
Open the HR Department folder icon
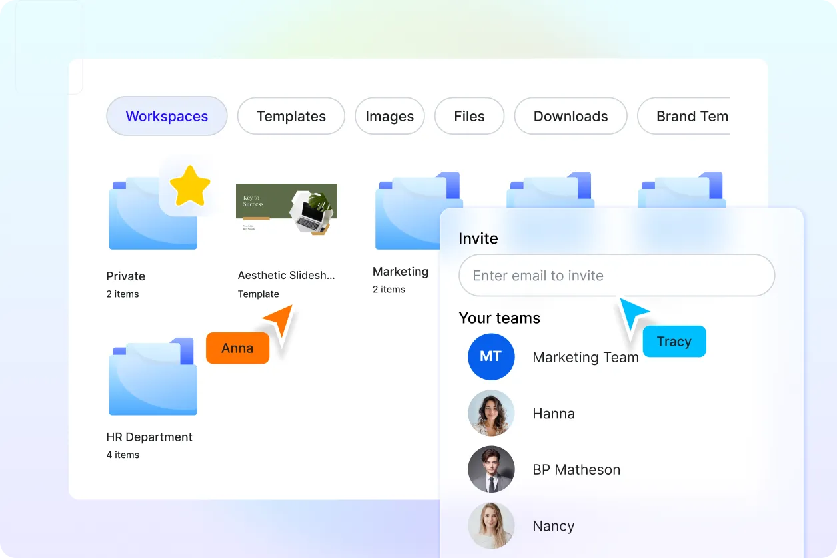point(153,376)
